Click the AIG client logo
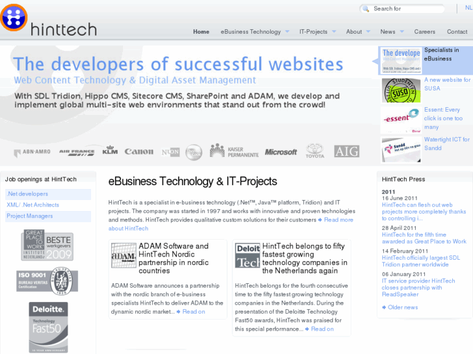The width and height of the screenshot is (473, 354). coord(347,151)
